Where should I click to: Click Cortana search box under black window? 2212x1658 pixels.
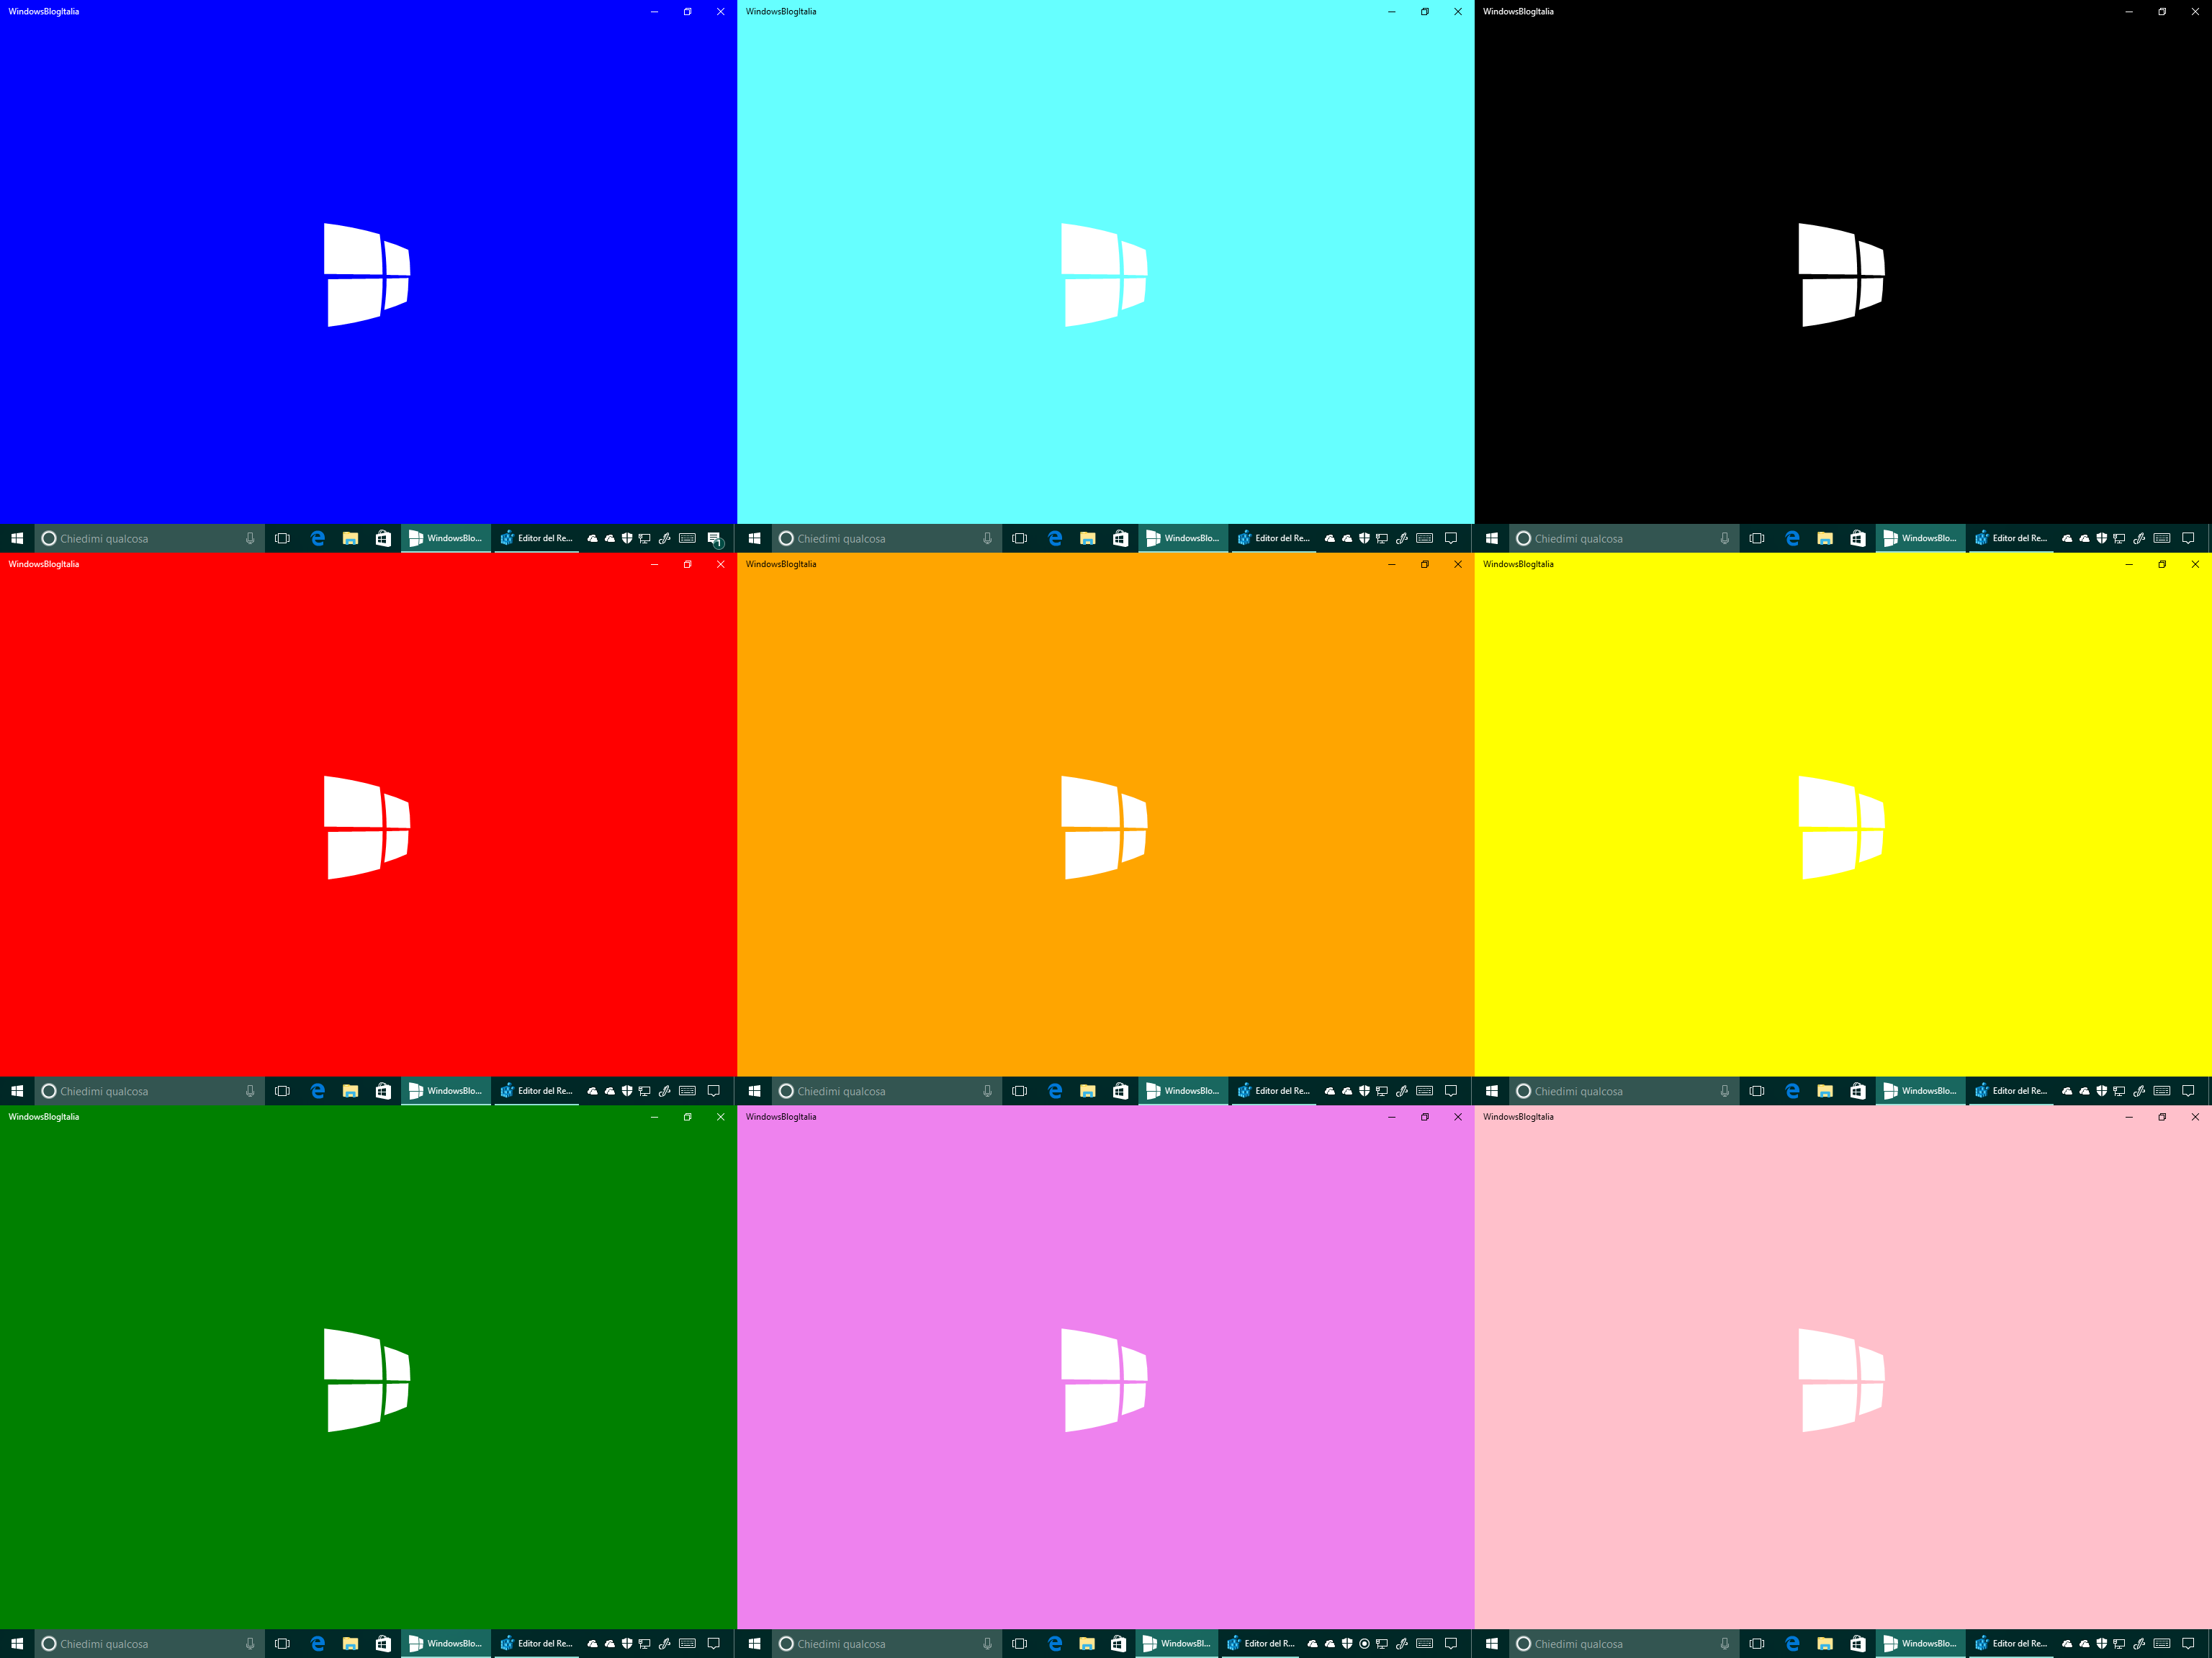point(1625,539)
